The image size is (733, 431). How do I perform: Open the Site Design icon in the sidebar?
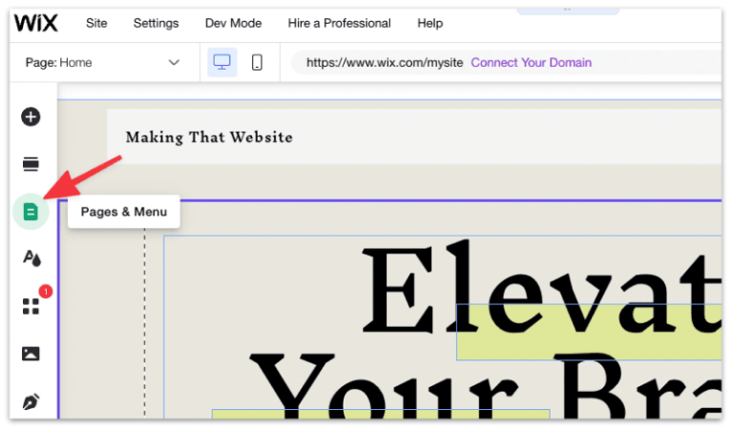coord(31,258)
